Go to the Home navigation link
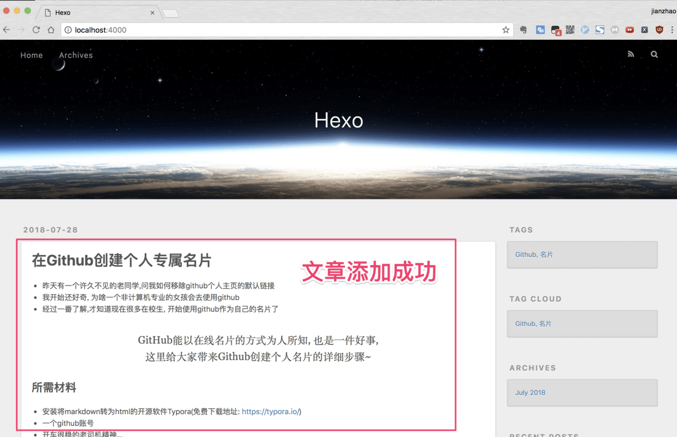The height and width of the screenshot is (437, 677). pyautogui.click(x=32, y=55)
